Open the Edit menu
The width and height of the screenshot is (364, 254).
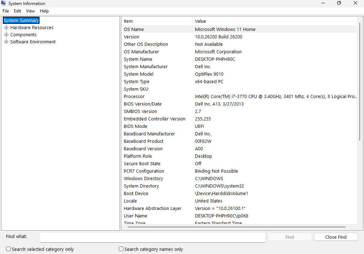[x=17, y=11]
